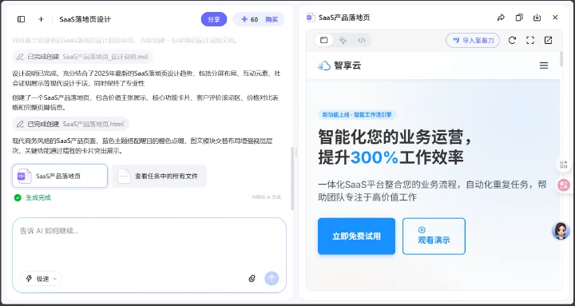This screenshot has height=306, width=575.
Task: Click the preview pane vertical scrollbar
Action: 561,59
